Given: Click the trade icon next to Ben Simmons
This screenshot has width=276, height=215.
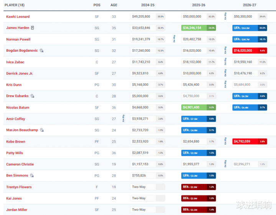Looking at the screenshot, I should pos(32,176).
